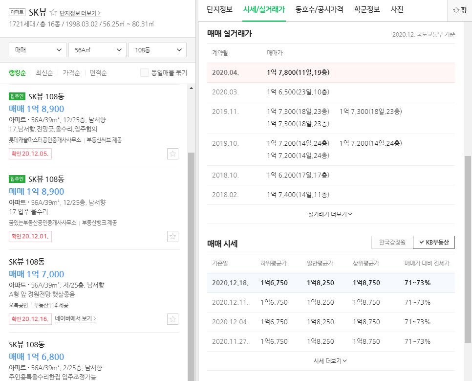The image size is (472, 381).
Task: Sort listings by 랭킹순
Action: tap(18, 73)
